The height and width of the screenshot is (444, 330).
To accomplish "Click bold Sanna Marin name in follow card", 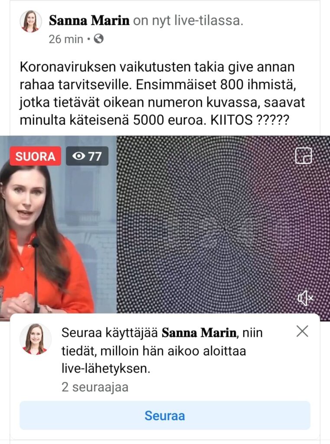I will click(x=199, y=333).
